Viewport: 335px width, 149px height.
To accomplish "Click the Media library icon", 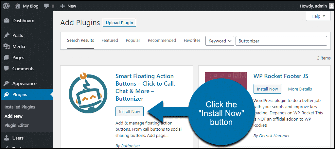I will pos(7,46).
